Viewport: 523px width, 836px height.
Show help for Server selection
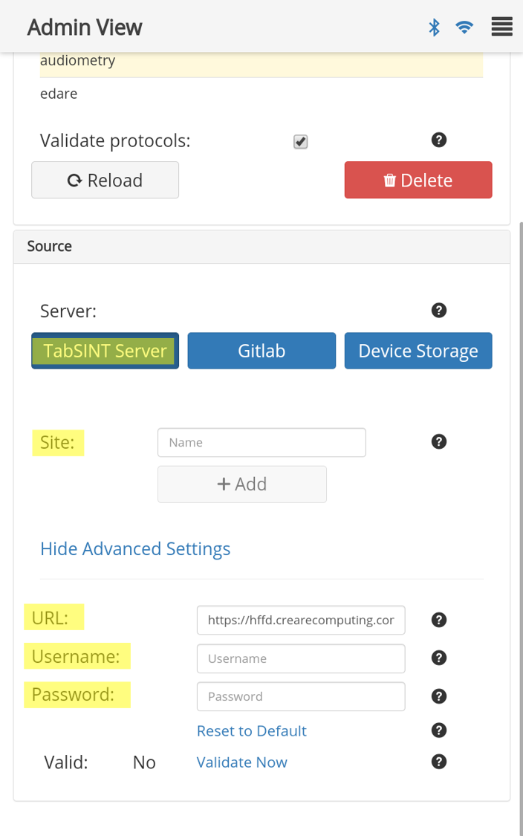point(439,310)
